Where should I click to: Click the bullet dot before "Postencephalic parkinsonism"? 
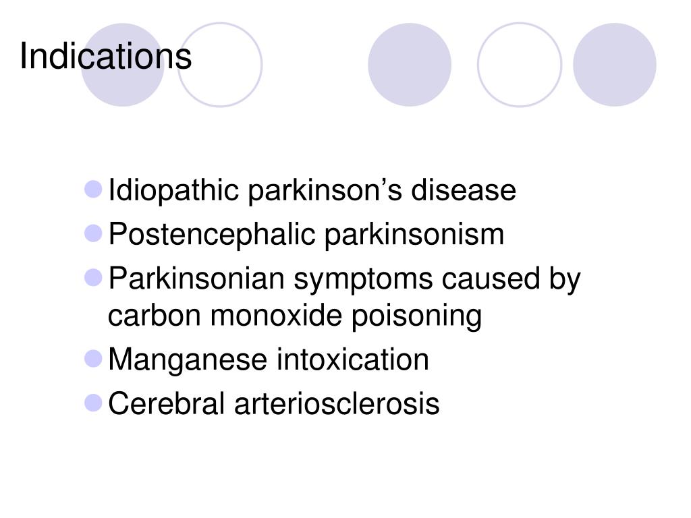pyautogui.click(x=94, y=233)
